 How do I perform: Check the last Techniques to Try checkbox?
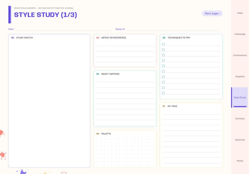click(163, 93)
